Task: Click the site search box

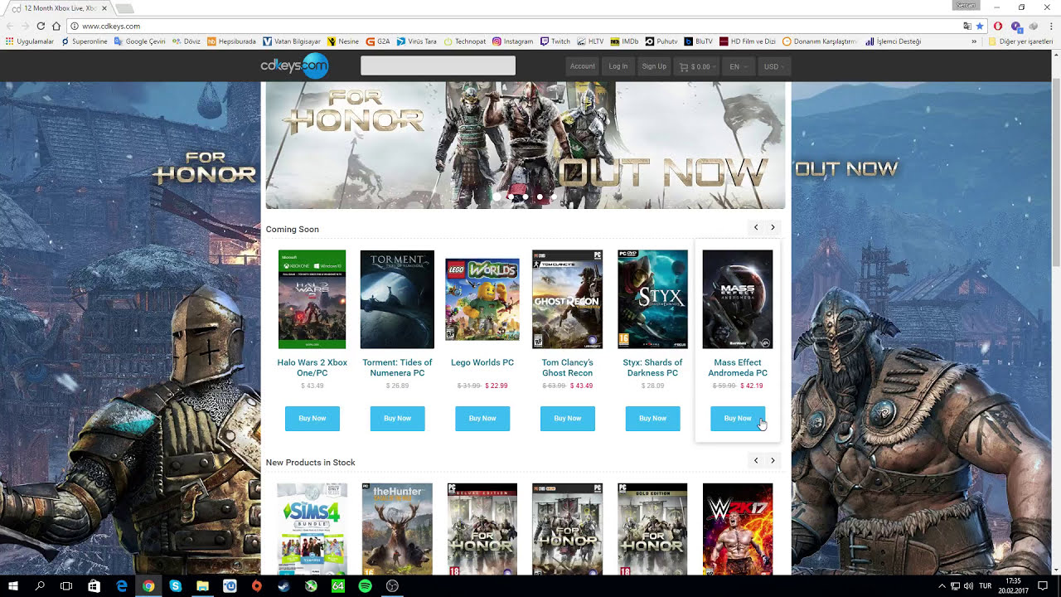Action: [x=438, y=66]
